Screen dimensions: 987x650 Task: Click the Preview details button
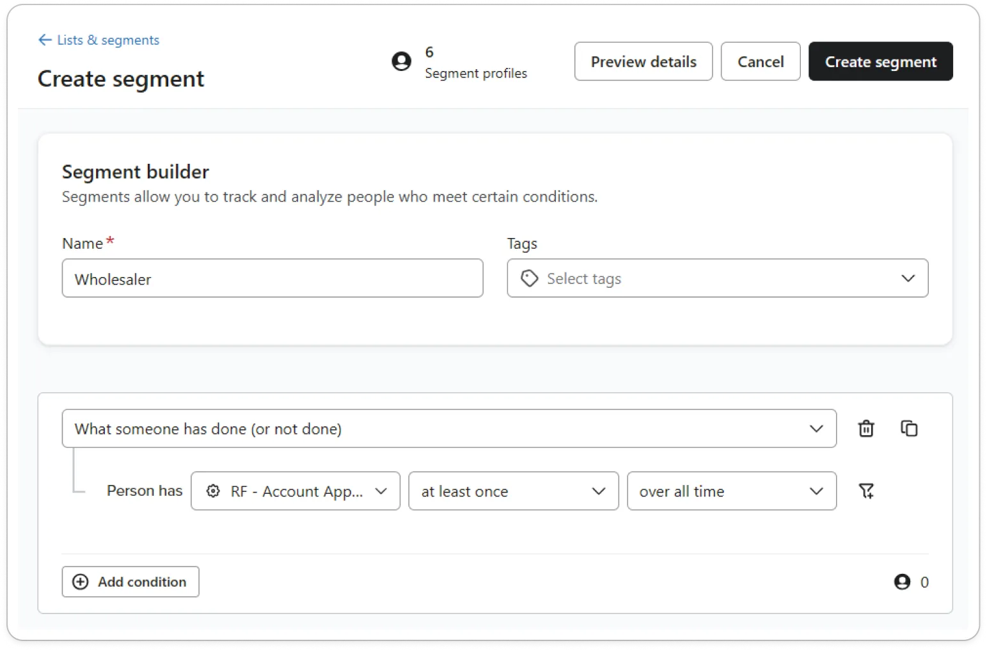tap(643, 61)
